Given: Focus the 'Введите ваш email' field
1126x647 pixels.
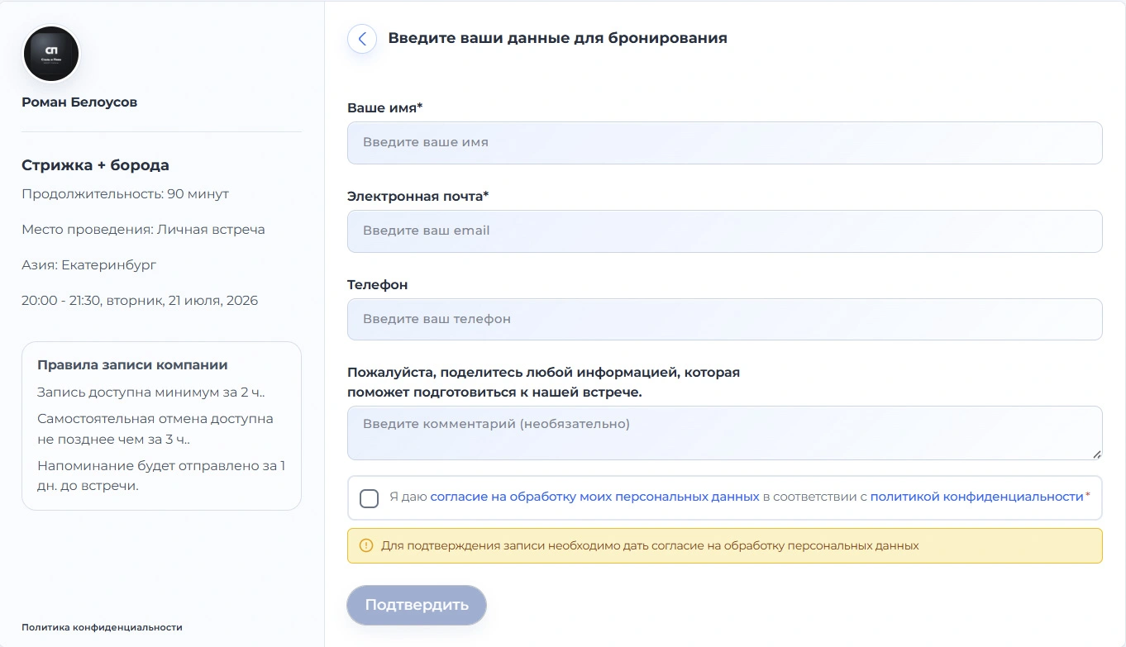Looking at the screenshot, I should point(724,231).
